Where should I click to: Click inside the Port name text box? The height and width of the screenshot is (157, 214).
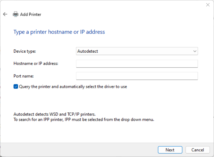137,76
